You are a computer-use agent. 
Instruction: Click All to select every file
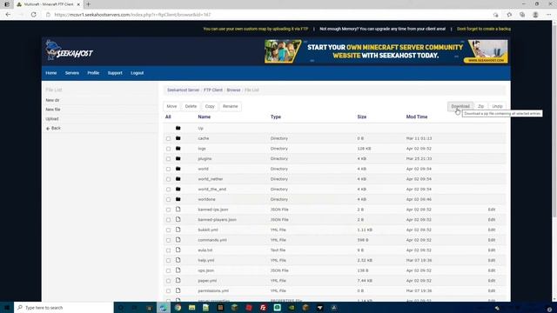coord(168,117)
